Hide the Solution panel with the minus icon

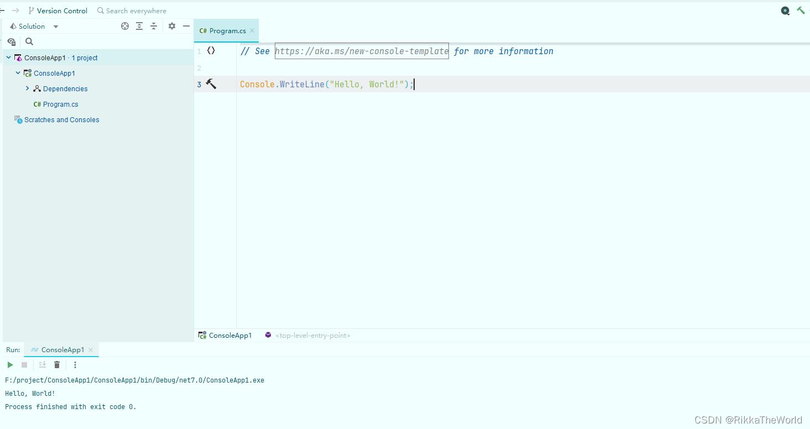[x=186, y=26]
